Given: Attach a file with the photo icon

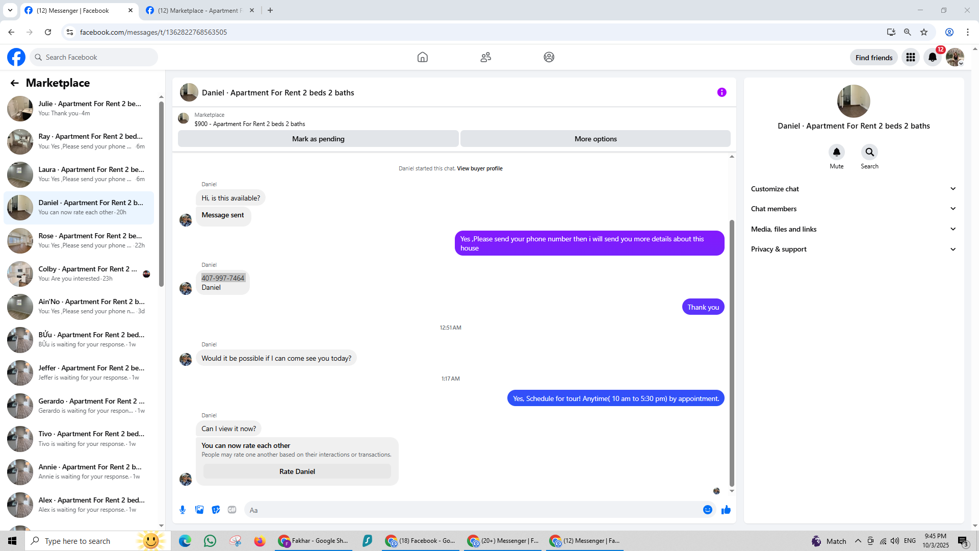Looking at the screenshot, I should tap(199, 510).
